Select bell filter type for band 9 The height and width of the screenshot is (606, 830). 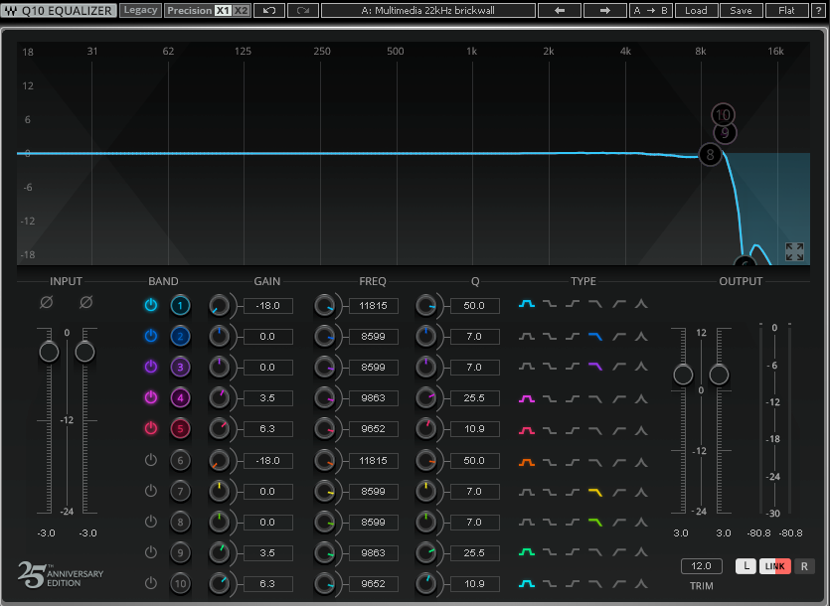(527, 552)
